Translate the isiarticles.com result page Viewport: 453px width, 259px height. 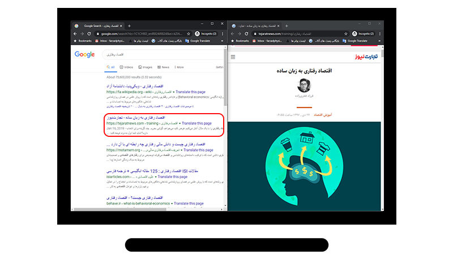[x=173, y=177]
